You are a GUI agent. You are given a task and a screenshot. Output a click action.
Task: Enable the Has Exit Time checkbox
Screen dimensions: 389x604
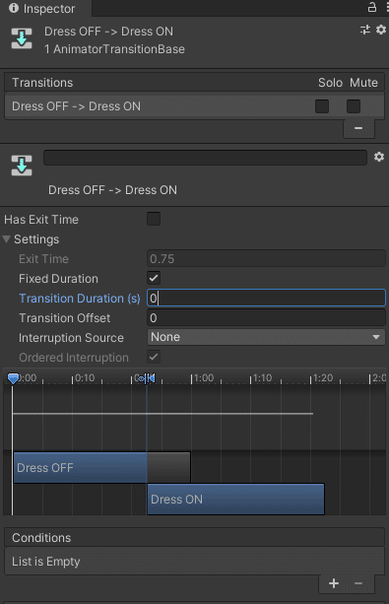point(154,219)
